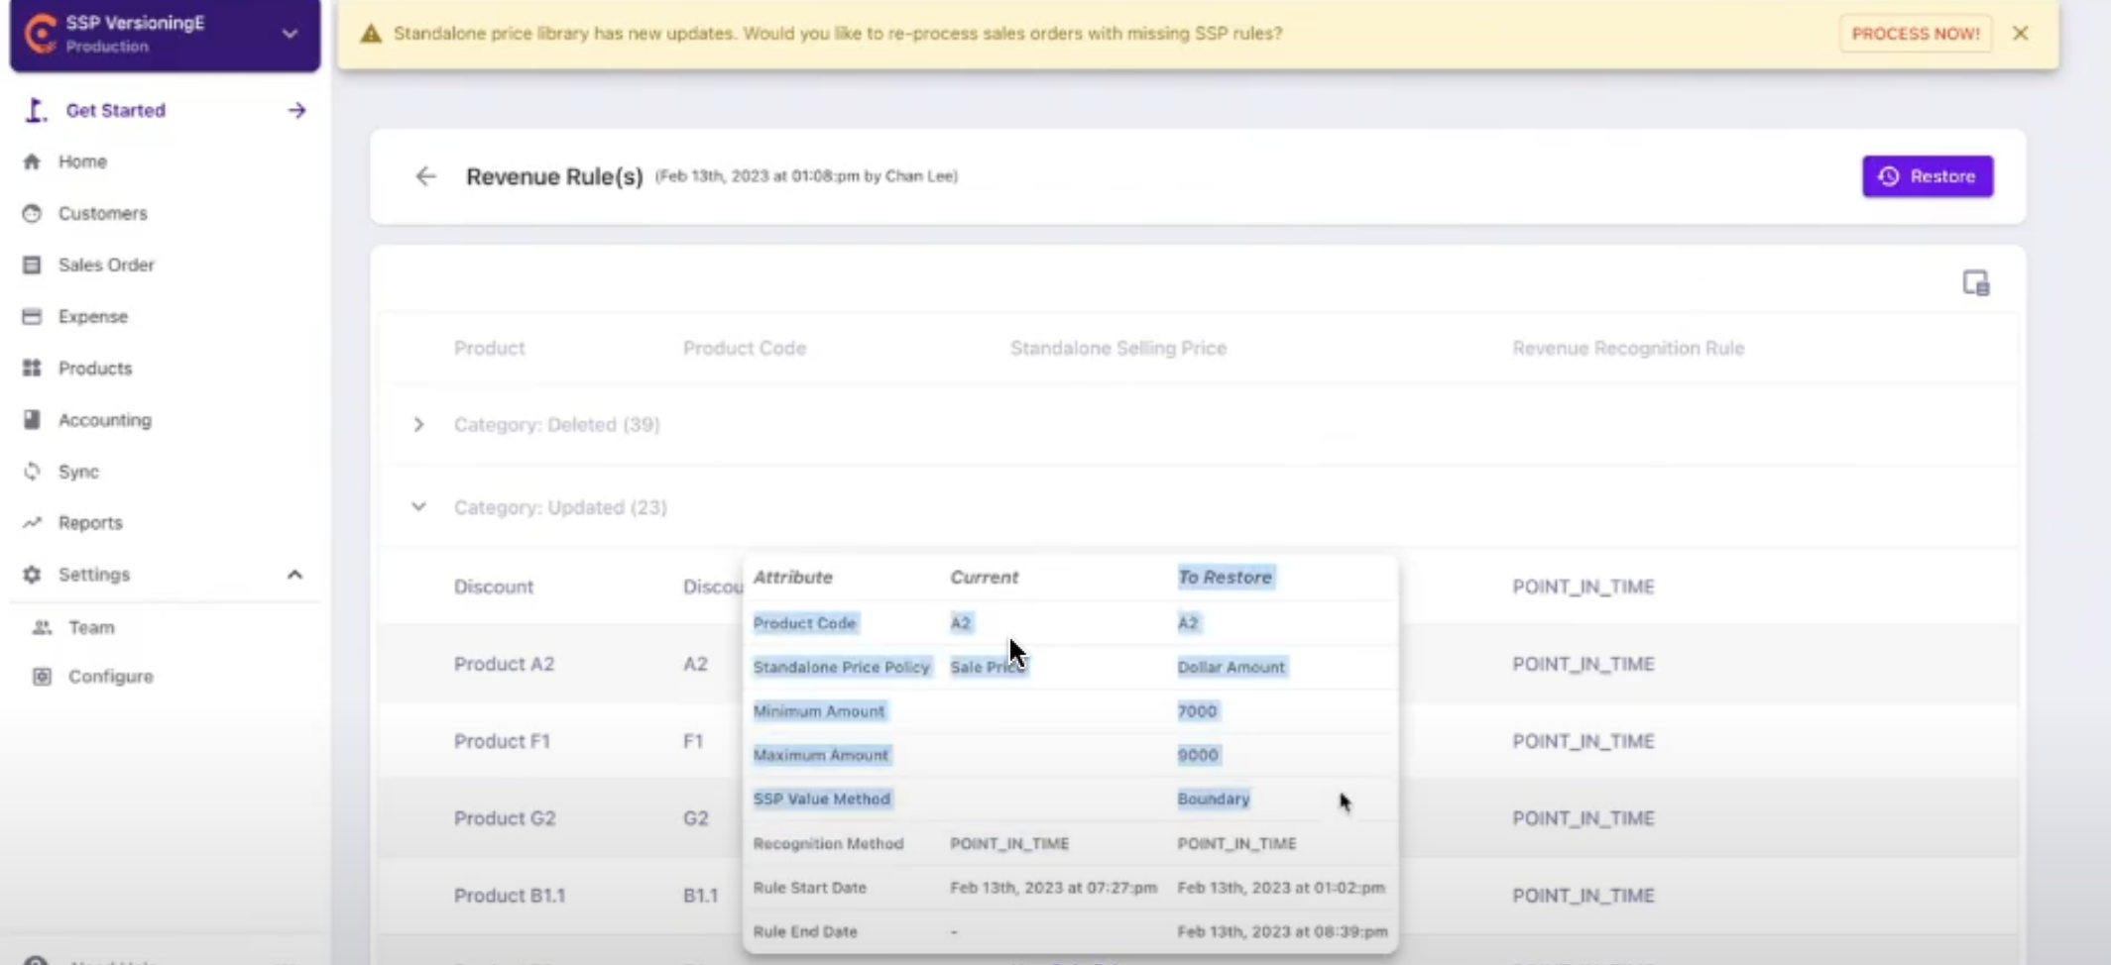Click the Expense card icon
The image size is (2111, 965).
32,316
